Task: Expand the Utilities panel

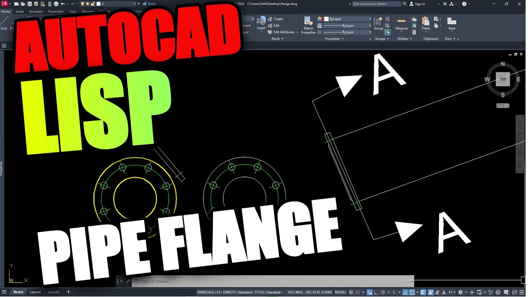Action: tap(405, 39)
